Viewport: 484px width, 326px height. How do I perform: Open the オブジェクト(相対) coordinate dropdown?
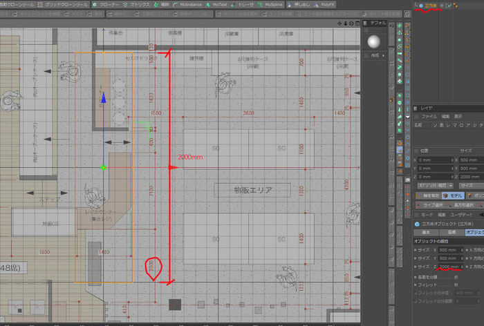pyautogui.click(x=435, y=186)
